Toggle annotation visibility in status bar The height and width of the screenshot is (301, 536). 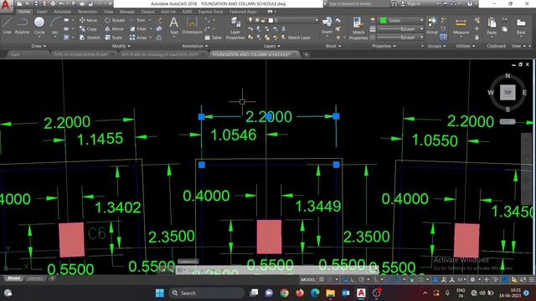(x=435, y=279)
